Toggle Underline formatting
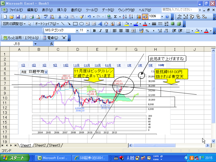 tap(107, 31)
